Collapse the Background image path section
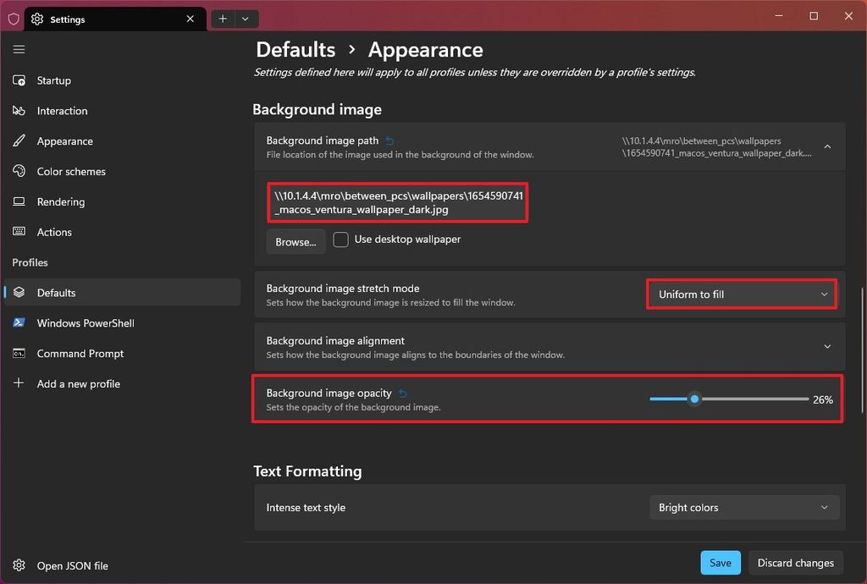 coord(827,146)
